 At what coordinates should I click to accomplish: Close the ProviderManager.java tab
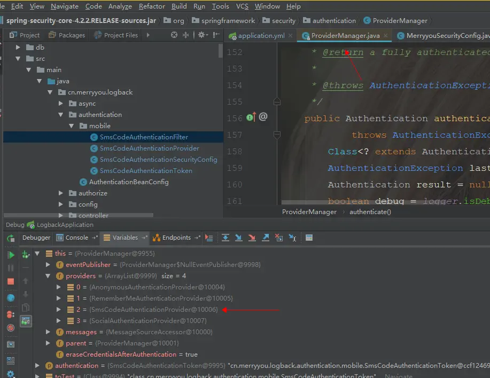pyautogui.click(x=386, y=36)
